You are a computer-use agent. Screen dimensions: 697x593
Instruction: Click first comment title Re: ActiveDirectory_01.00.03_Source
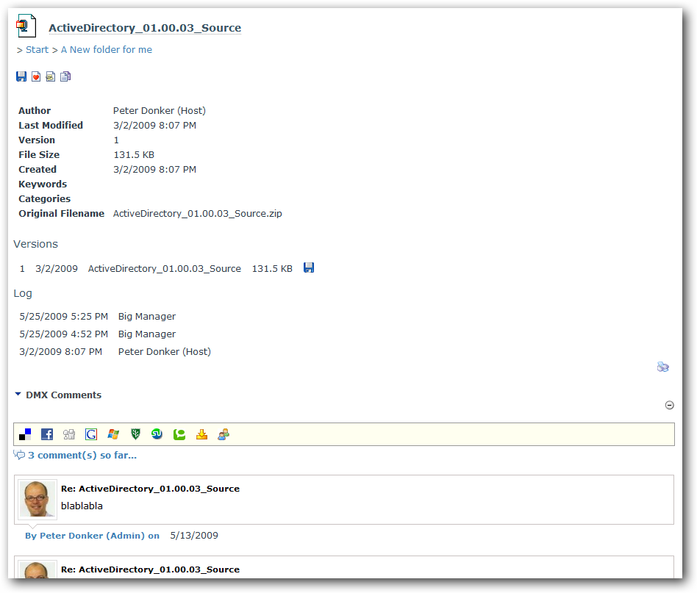150,489
